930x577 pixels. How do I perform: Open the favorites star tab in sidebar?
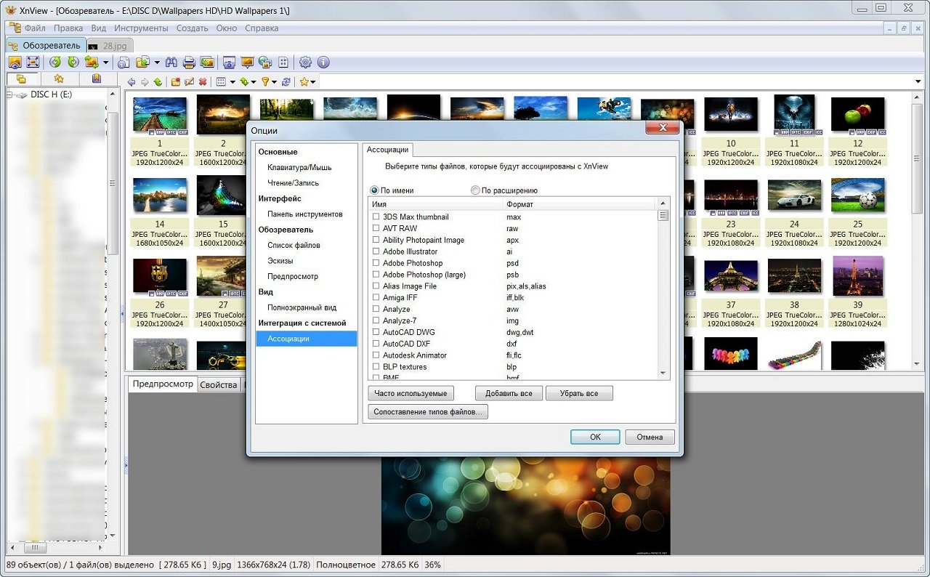[x=58, y=78]
